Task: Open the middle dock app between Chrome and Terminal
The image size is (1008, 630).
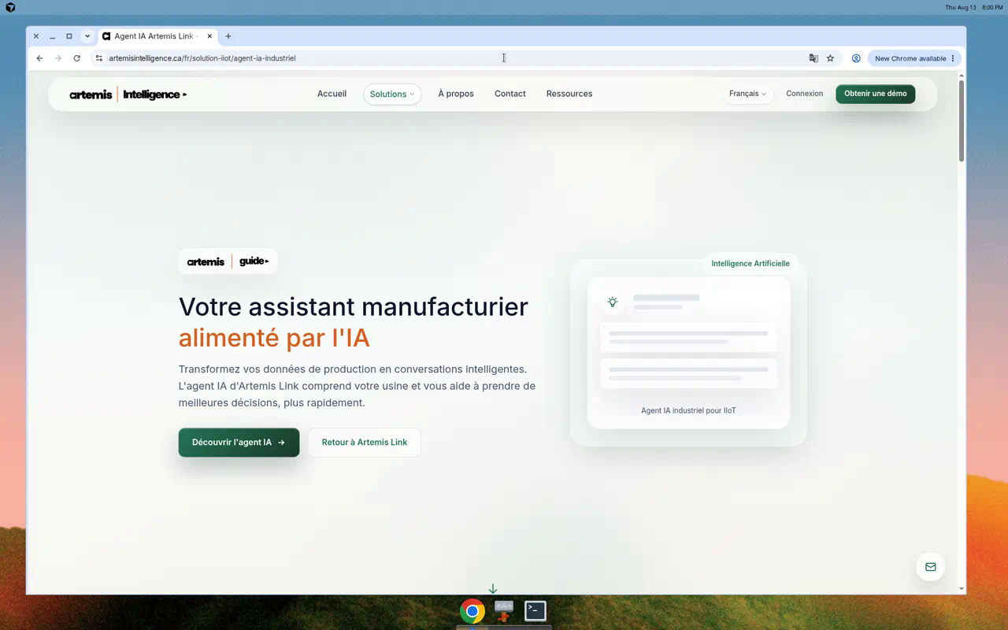Action: pos(504,611)
